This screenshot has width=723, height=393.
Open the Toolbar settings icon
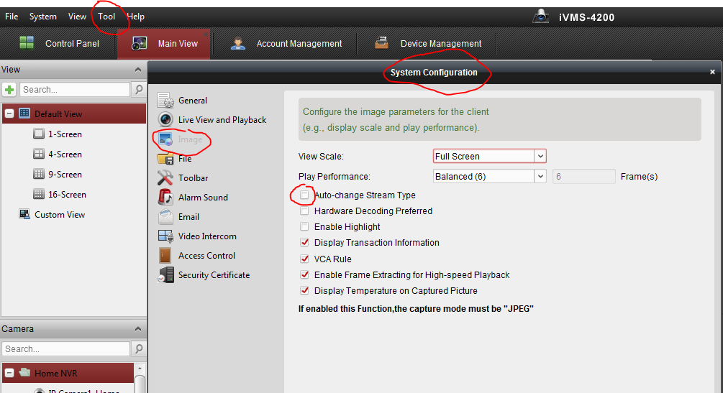165,178
